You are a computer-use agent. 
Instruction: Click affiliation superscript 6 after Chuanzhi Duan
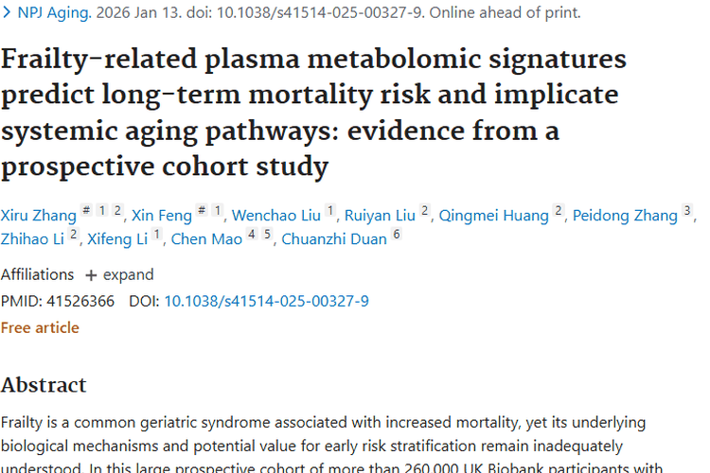tap(398, 235)
